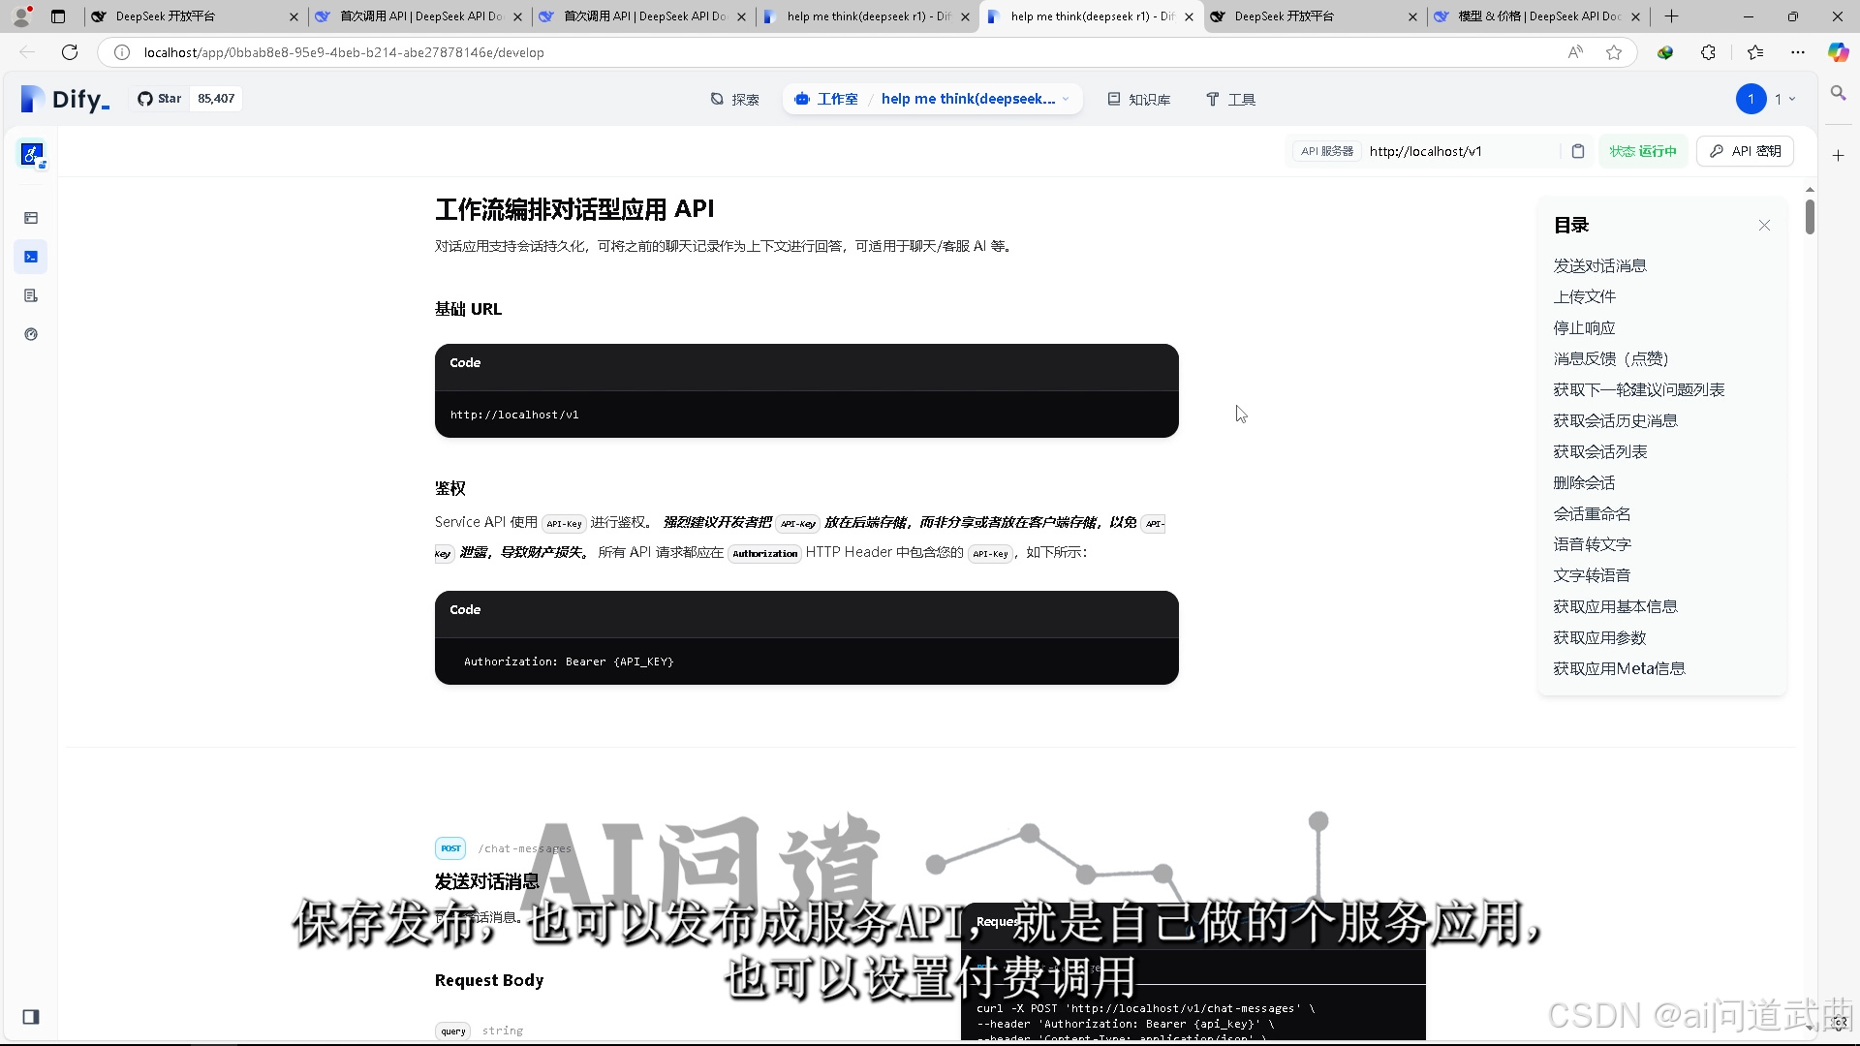Click the API 密钥 button

pos(1744,151)
